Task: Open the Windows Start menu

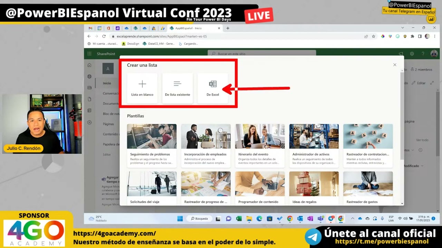Action: 180,218
